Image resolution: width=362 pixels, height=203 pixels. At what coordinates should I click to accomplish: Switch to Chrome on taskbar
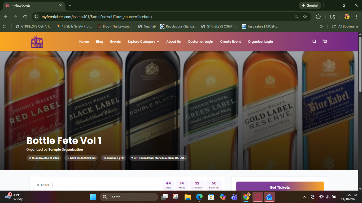coord(246,197)
